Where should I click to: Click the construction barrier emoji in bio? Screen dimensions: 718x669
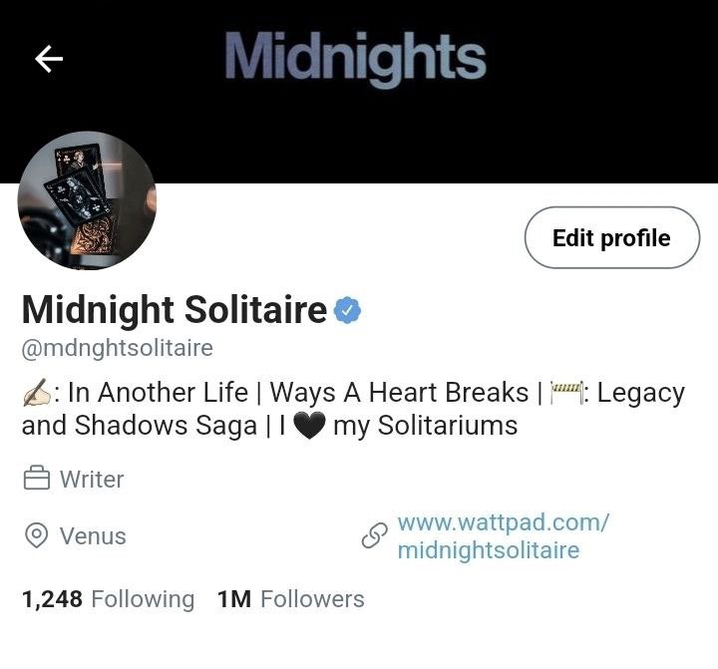[x=566, y=393]
